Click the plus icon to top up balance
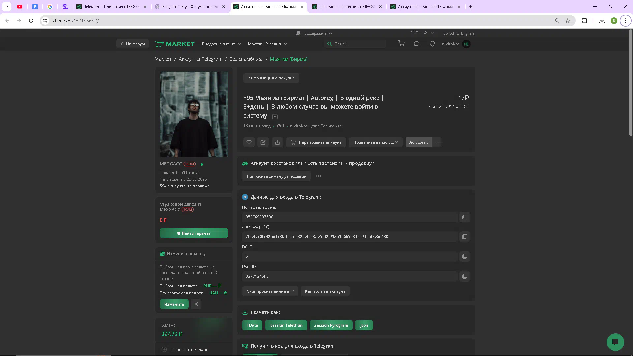The height and width of the screenshot is (356, 633). coord(164,349)
